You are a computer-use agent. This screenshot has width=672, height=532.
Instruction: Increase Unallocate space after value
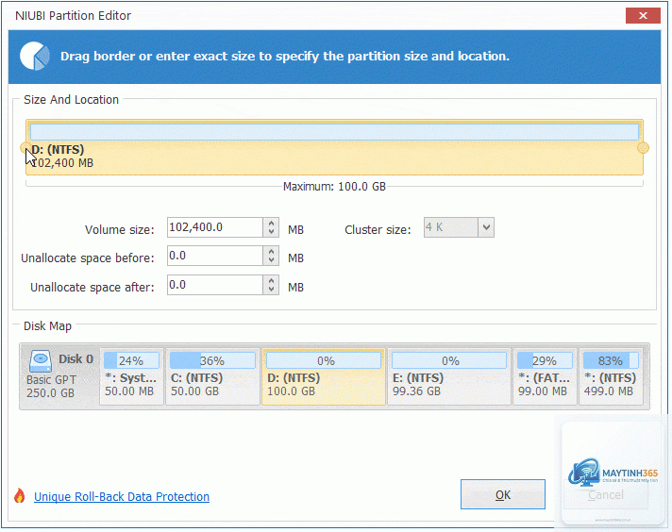click(x=271, y=280)
